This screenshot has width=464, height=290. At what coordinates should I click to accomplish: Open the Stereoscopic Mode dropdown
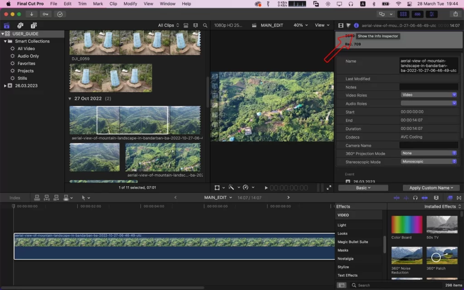429,162
